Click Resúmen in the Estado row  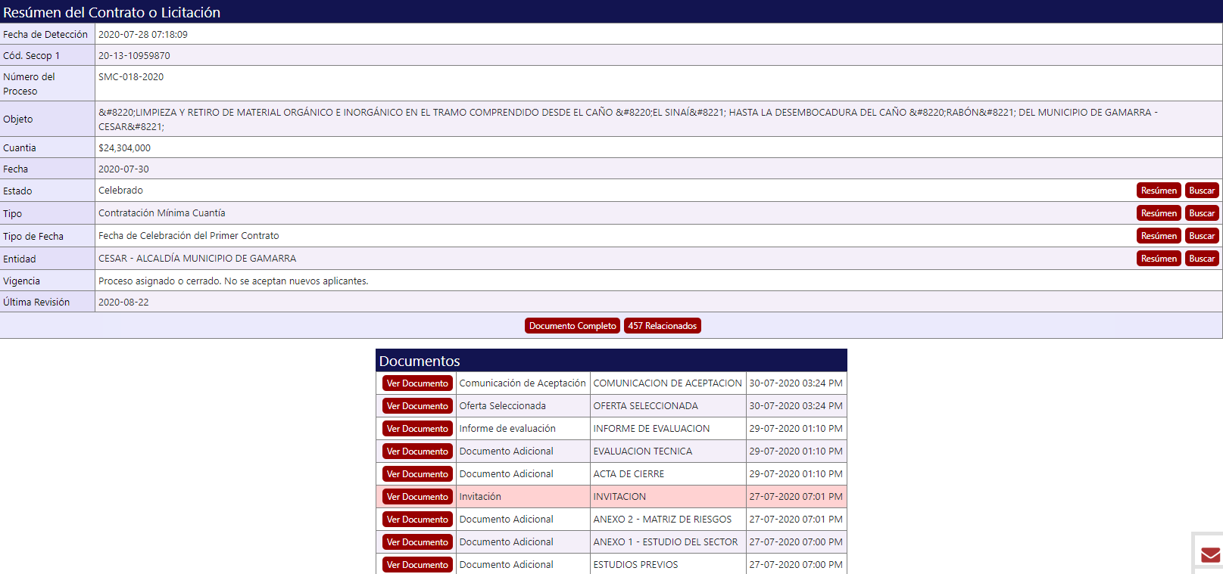[x=1159, y=191]
